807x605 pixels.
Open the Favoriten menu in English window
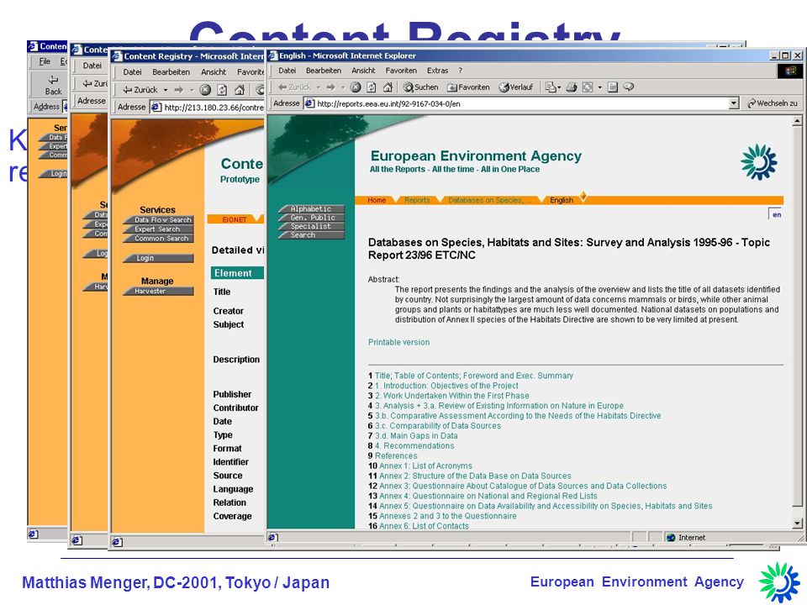[x=401, y=71]
